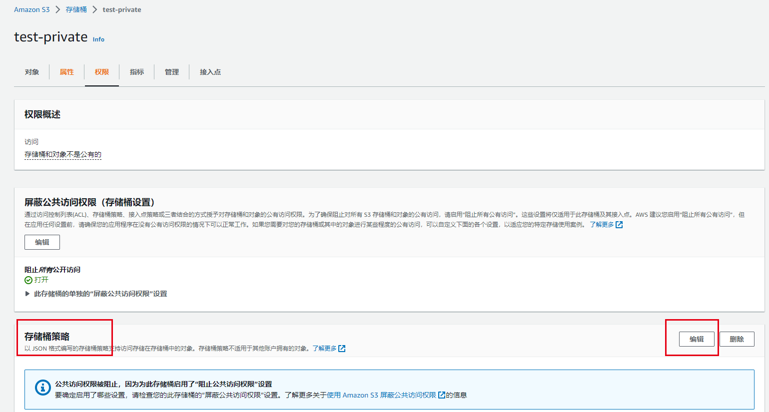This screenshot has width=769, height=412.
Task: Click the info circle icon in the blue banner
Action: pos(43,389)
